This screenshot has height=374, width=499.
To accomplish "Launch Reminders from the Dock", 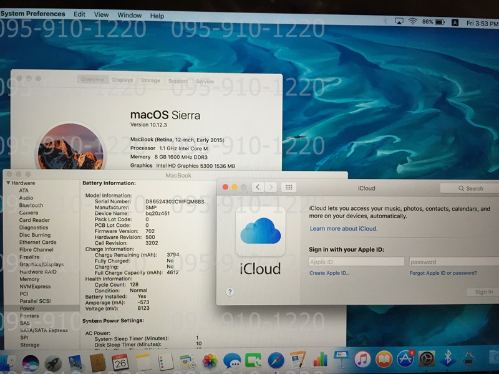I will click(165, 362).
